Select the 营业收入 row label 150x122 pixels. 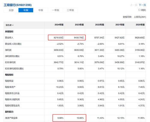pos(9,38)
